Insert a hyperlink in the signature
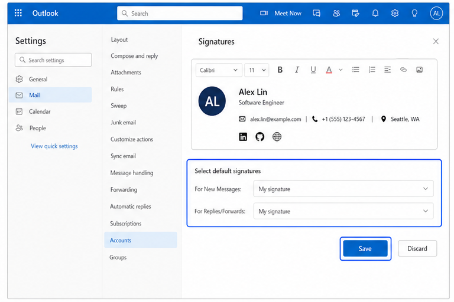454x302 pixels. [x=403, y=70]
